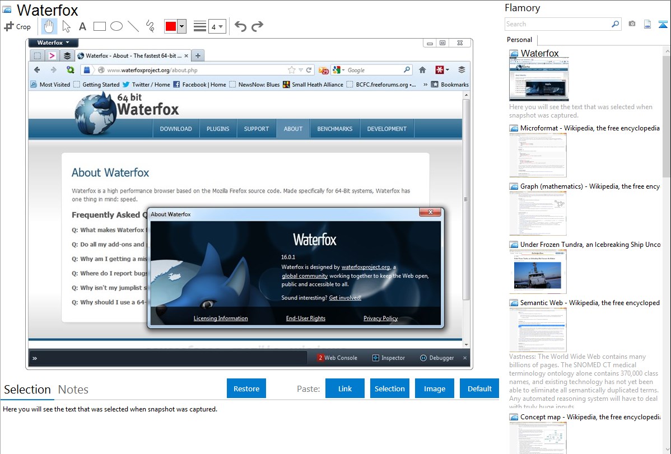The width and height of the screenshot is (671, 454).
Task: Click the camera capture icon
Action: (632, 24)
